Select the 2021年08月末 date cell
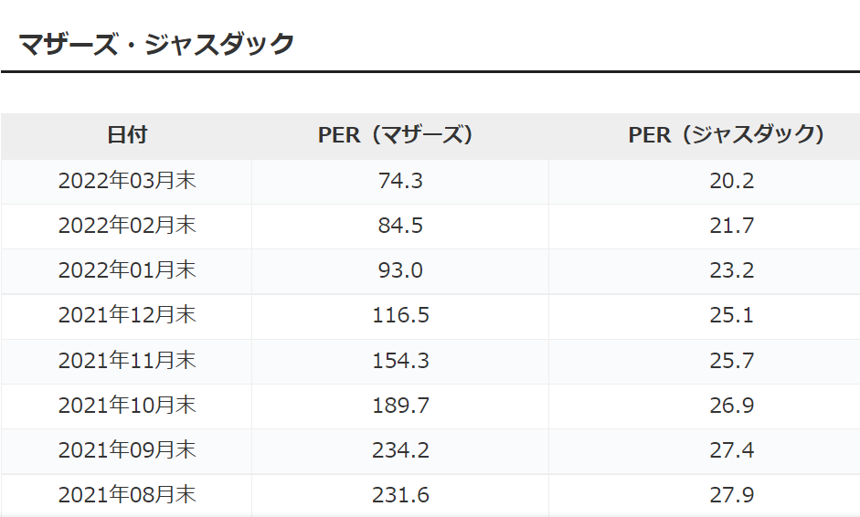The image size is (860, 517). point(127,495)
